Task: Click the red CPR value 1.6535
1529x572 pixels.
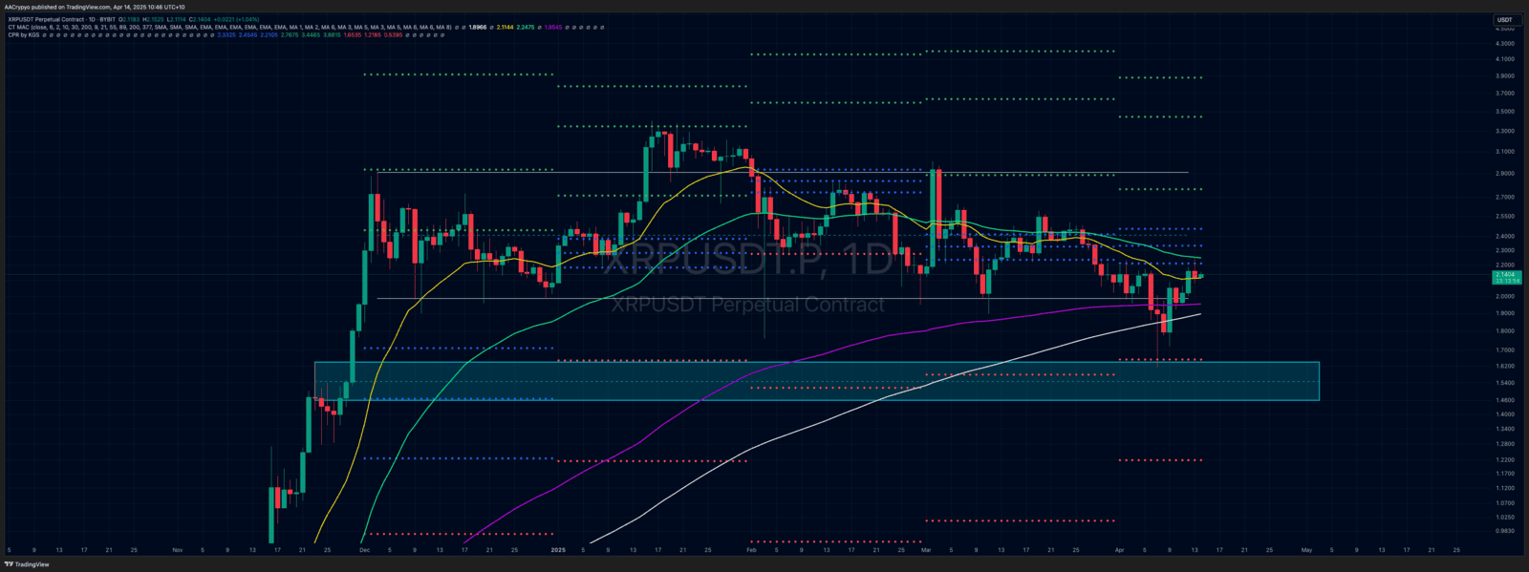Action: (353, 34)
